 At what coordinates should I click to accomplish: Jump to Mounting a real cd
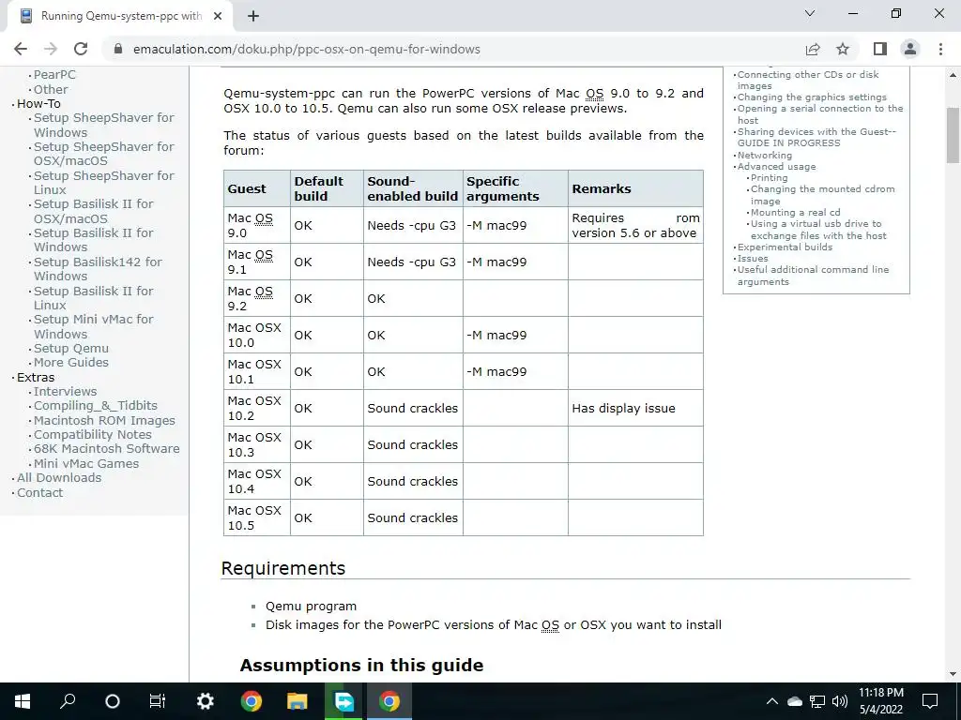point(796,213)
